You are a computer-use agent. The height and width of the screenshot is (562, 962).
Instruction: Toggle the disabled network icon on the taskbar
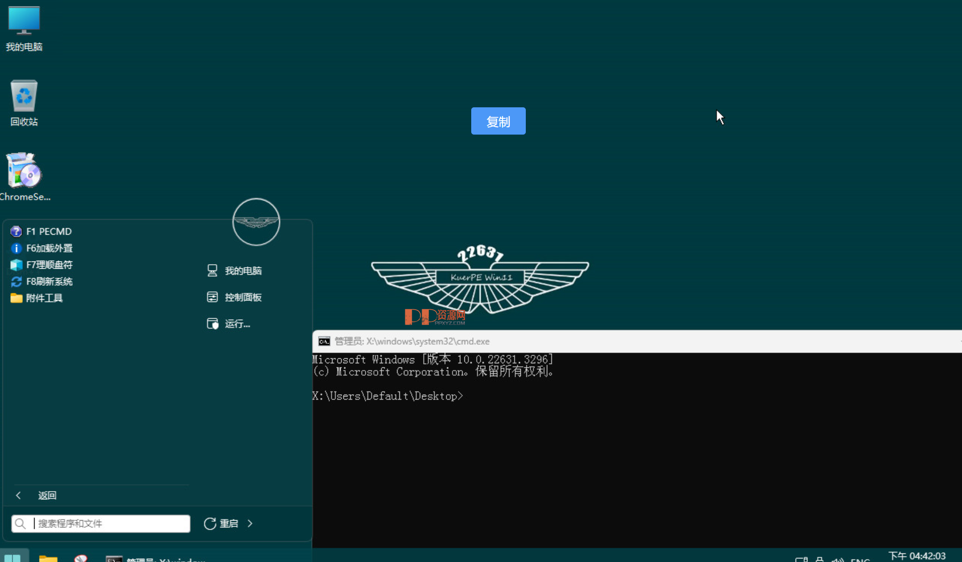pos(80,559)
